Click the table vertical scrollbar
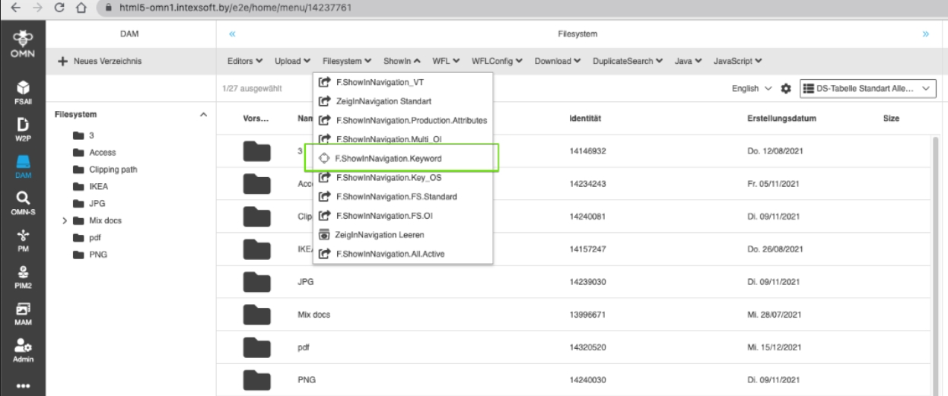This screenshot has width=948, height=396. 935,266
